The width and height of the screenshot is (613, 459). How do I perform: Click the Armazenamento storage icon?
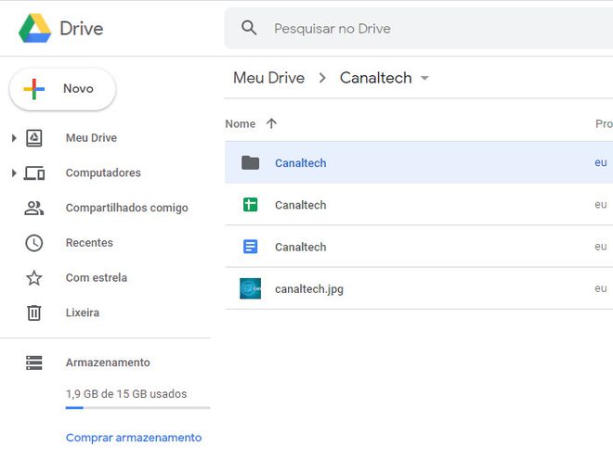pos(34,363)
